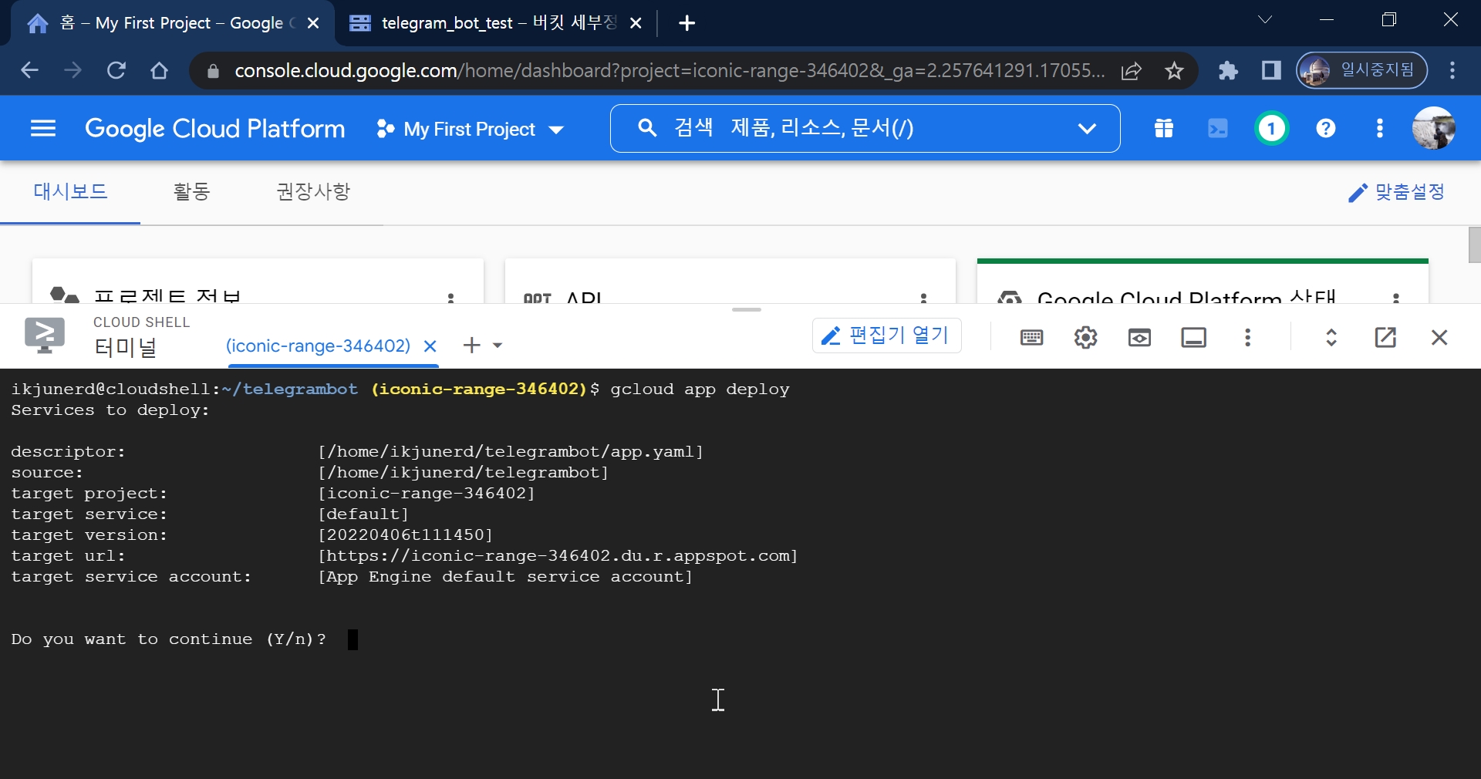Screen dimensions: 1481x779
Task: Open the new-tab project dropdown arrow
Action: click(x=498, y=346)
